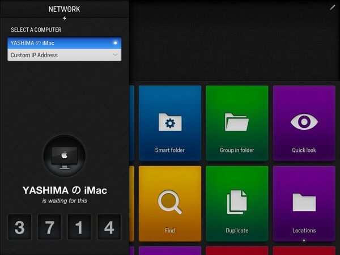The image size is (340, 255).
Task: Tap the Group in folder tile
Action: pyautogui.click(x=237, y=123)
